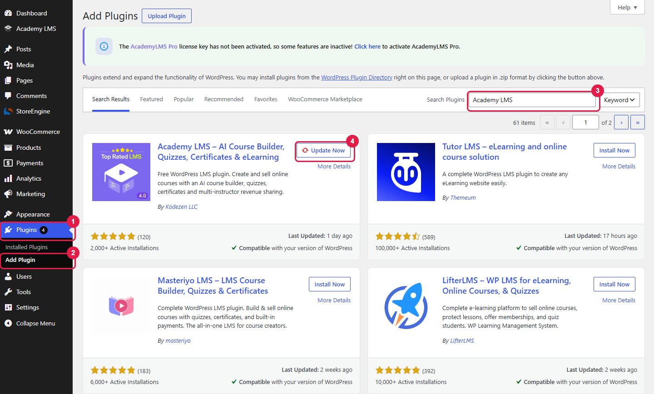Click the Analytics bar chart icon
The height and width of the screenshot is (394, 654).
click(8, 178)
